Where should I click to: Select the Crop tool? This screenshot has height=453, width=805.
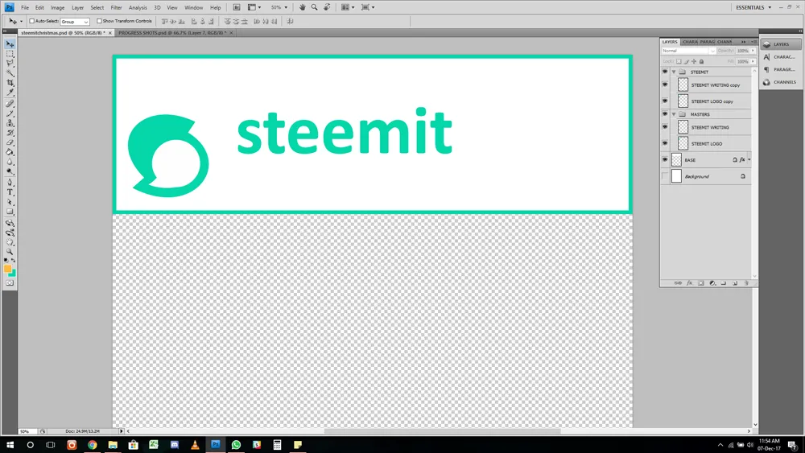pos(10,83)
